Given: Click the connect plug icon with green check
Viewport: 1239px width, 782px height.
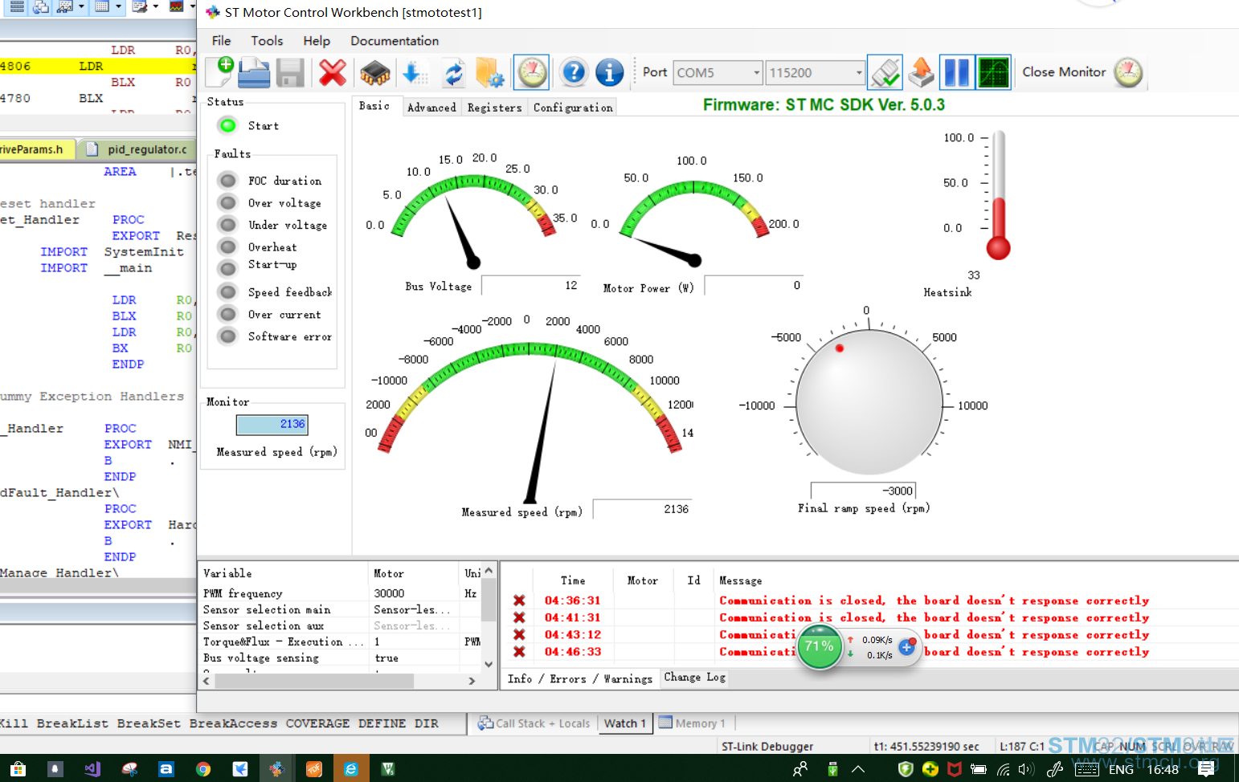Looking at the screenshot, I should [885, 72].
